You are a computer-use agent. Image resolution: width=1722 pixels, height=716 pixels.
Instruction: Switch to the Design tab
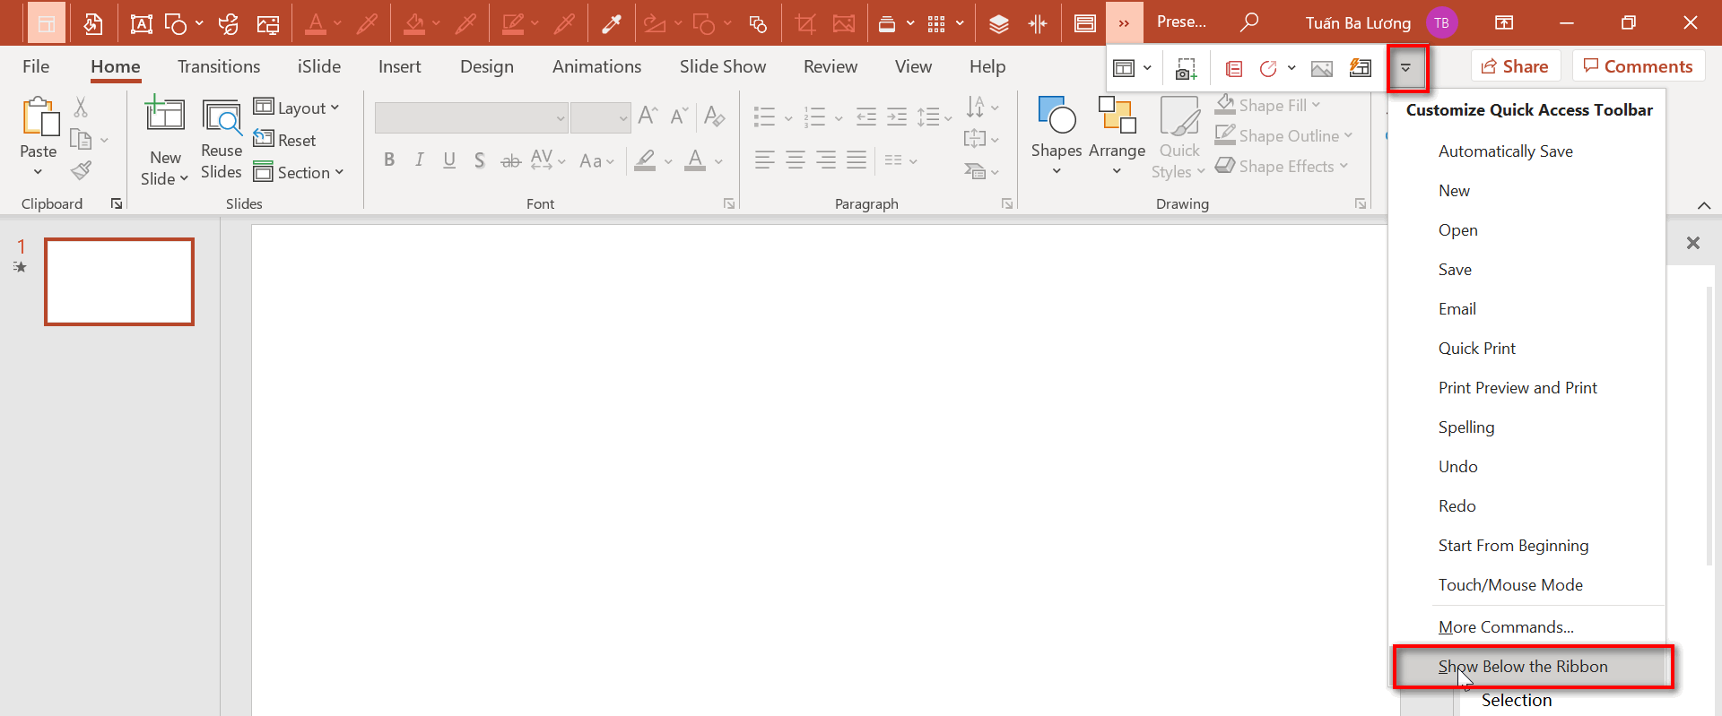(487, 66)
